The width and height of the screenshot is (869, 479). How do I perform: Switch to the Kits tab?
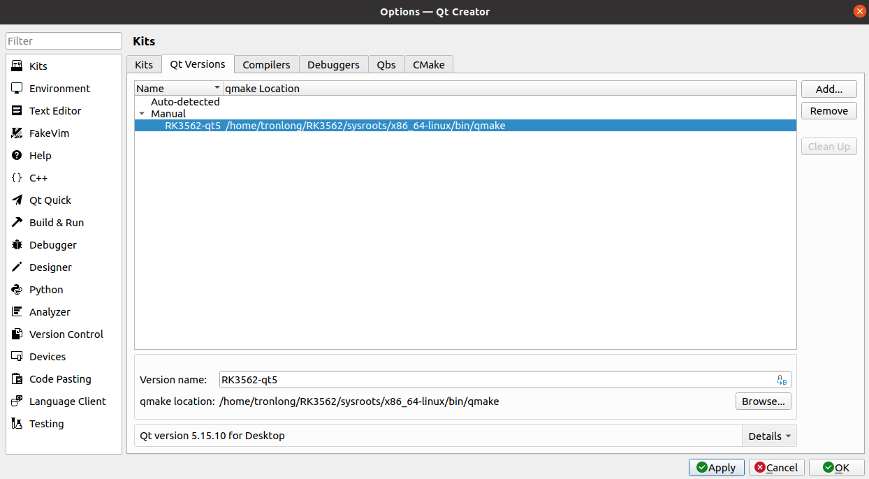(x=144, y=64)
